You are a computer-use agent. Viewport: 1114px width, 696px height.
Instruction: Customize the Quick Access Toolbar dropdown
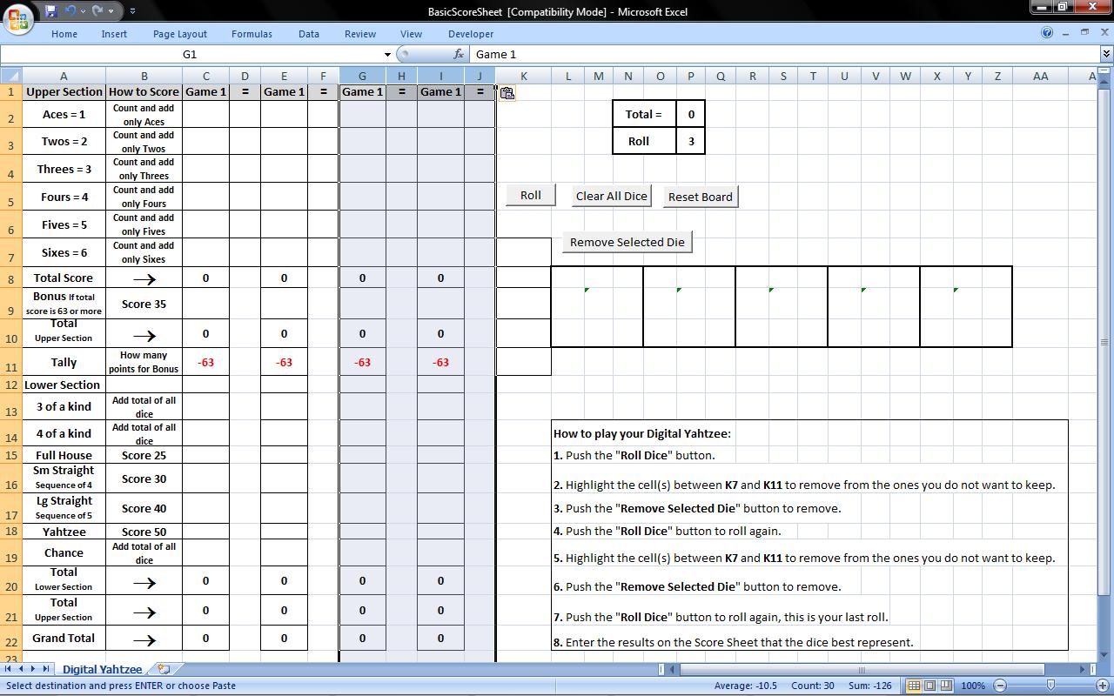[x=132, y=11]
